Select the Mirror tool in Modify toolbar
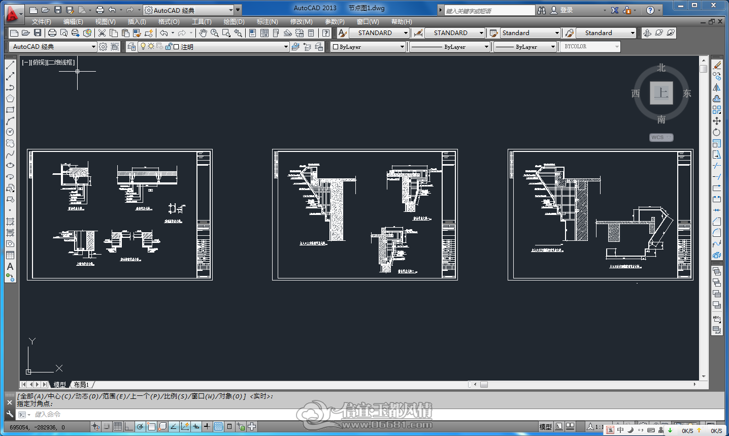The height and width of the screenshot is (436, 729). pyautogui.click(x=717, y=87)
